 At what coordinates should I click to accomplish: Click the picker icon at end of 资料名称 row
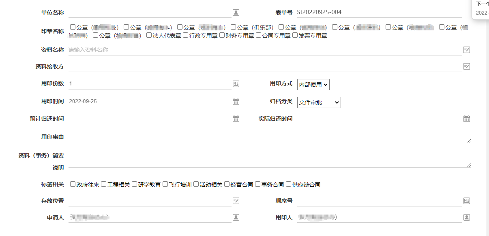[466, 49]
